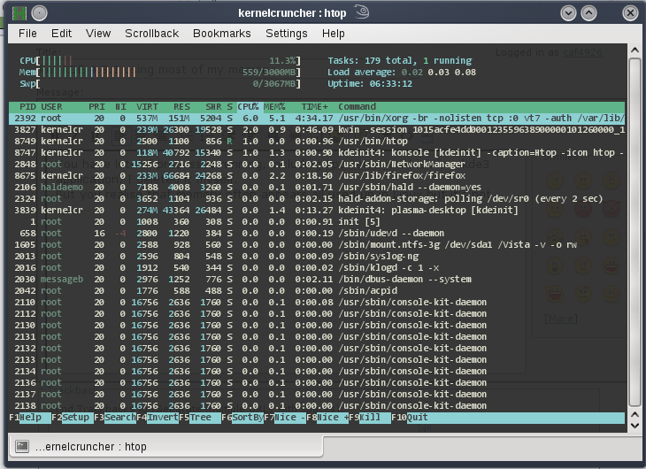Select the /sbin/udevd --daemon process row

click(317, 234)
